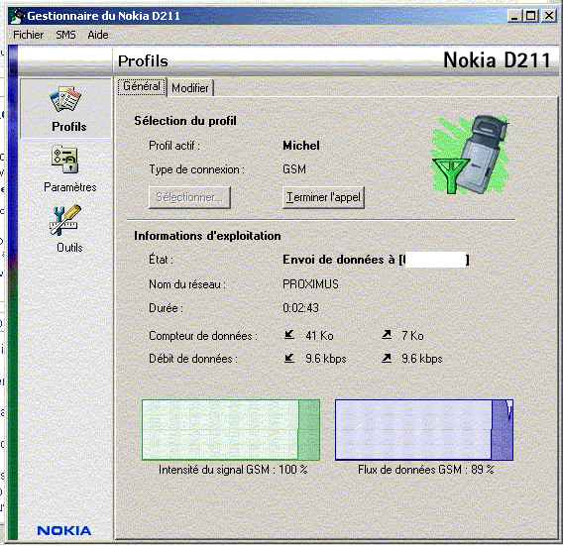Viewport: 563px width, 546px height.
Task: Click the download rate arrow beside first 9.6 kbps
Action: [289, 359]
